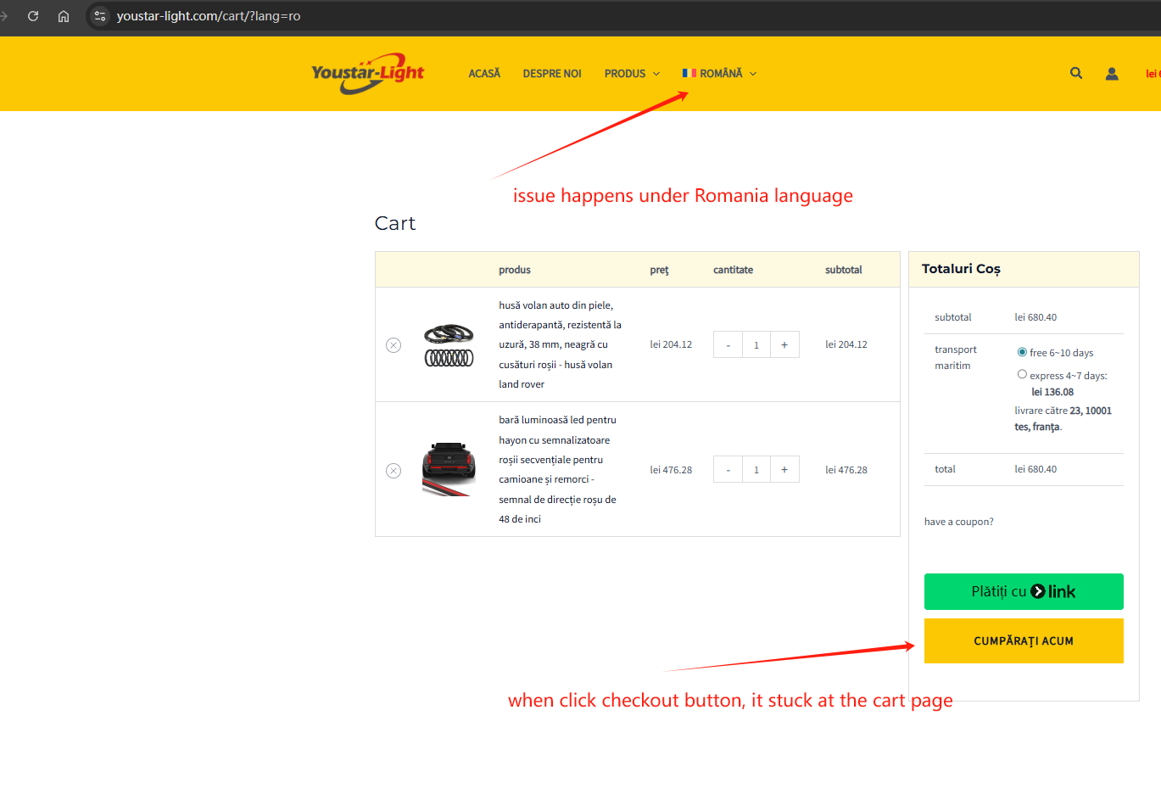Open the steering wheel cover thumbnail

(449, 345)
